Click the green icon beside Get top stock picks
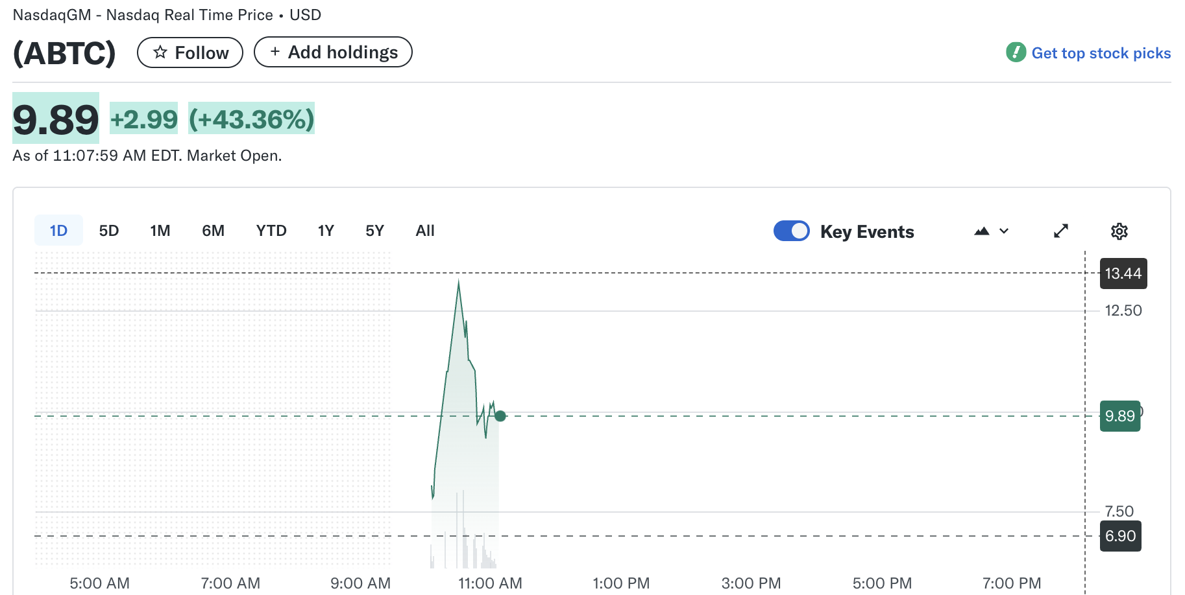The height and width of the screenshot is (595, 1185). [x=1016, y=52]
